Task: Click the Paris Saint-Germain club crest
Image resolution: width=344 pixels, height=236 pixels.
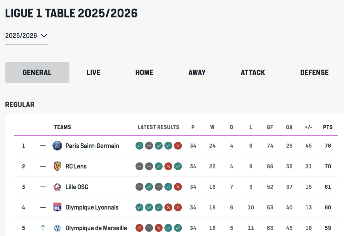Action: pyautogui.click(x=57, y=146)
